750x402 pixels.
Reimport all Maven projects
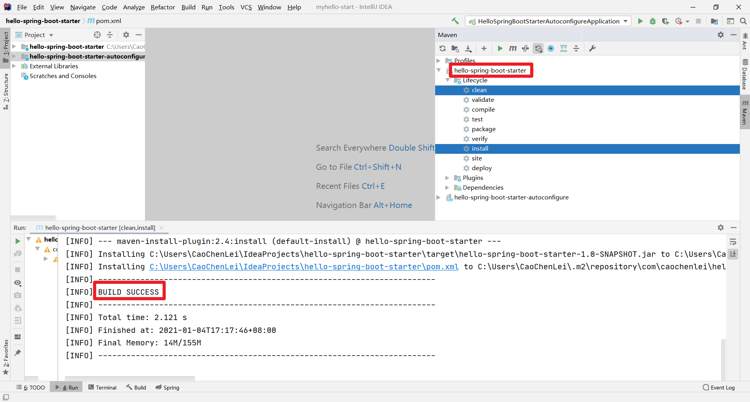(x=442, y=48)
